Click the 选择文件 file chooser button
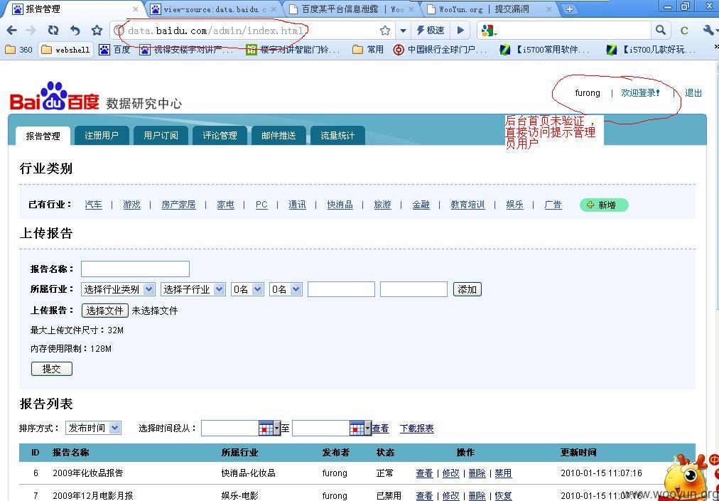This screenshot has height=501, width=719. 104,311
